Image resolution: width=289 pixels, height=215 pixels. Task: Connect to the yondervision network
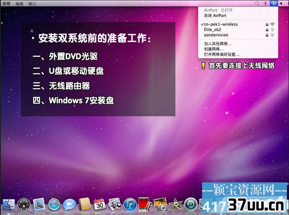pos(238,35)
